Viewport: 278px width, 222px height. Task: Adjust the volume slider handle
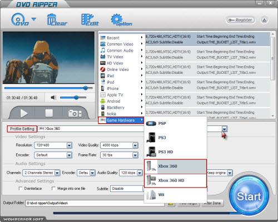click(76, 97)
